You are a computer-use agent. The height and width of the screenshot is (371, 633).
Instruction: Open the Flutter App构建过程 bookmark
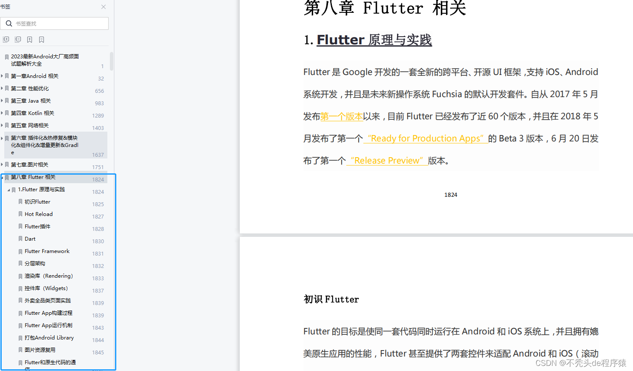point(49,313)
